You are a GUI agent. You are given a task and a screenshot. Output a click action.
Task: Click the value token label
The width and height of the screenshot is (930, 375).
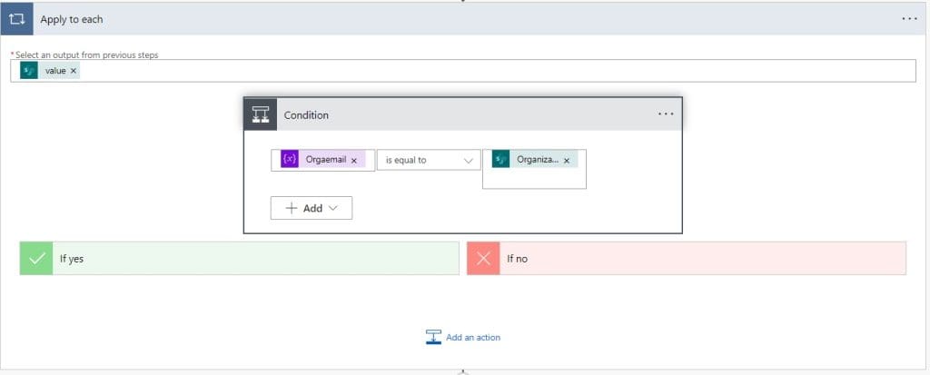(x=55, y=71)
